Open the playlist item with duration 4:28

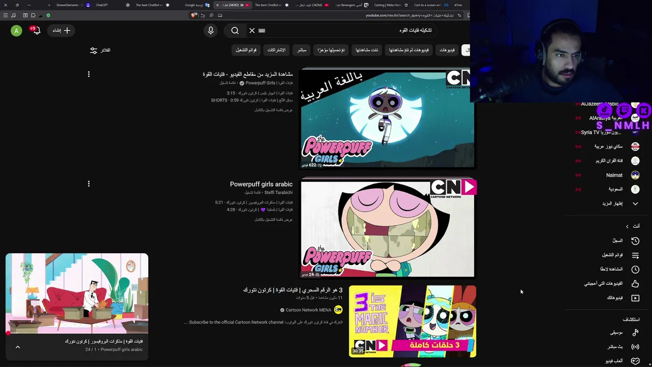tap(260, 209)
